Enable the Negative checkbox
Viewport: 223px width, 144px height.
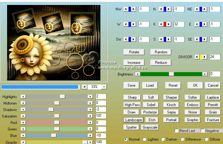202,131
